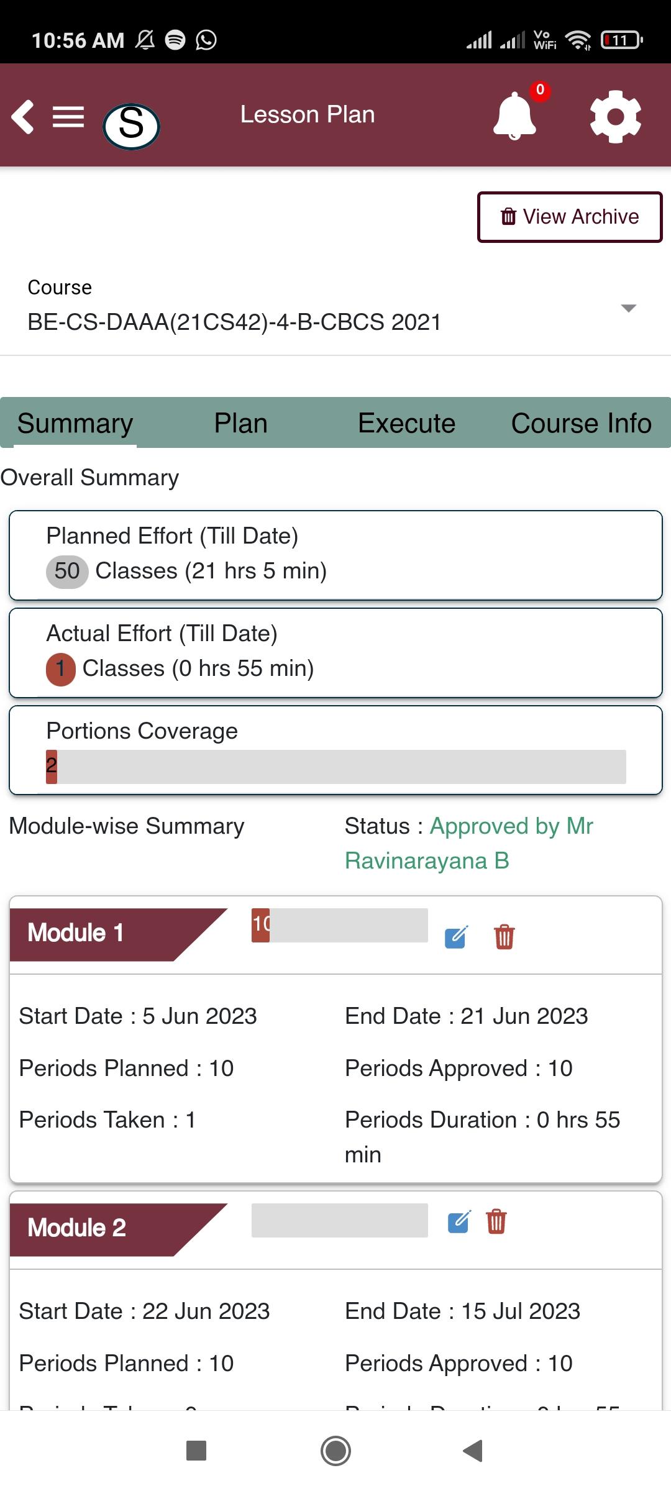
Task: Tap the back arrow in header
Action: point(23,116)
